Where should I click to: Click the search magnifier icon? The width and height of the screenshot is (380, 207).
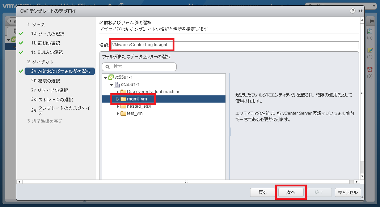(x=107, y=67)
